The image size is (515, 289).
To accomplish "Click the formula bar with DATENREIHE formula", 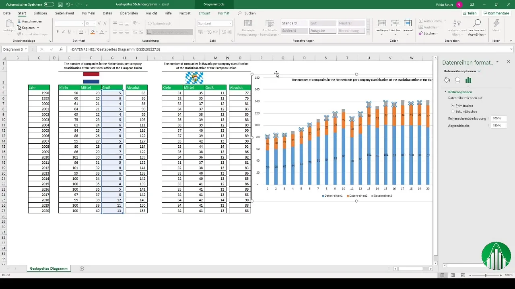I will 290,49.
